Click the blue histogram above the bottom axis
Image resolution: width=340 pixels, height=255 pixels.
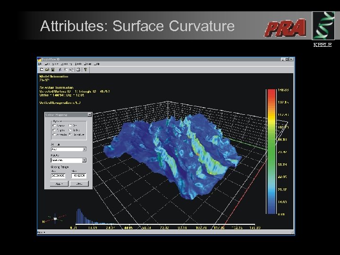95,217
